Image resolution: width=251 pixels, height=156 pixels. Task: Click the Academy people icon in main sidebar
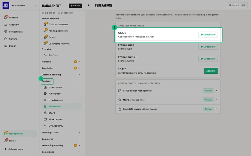(6, 25)
